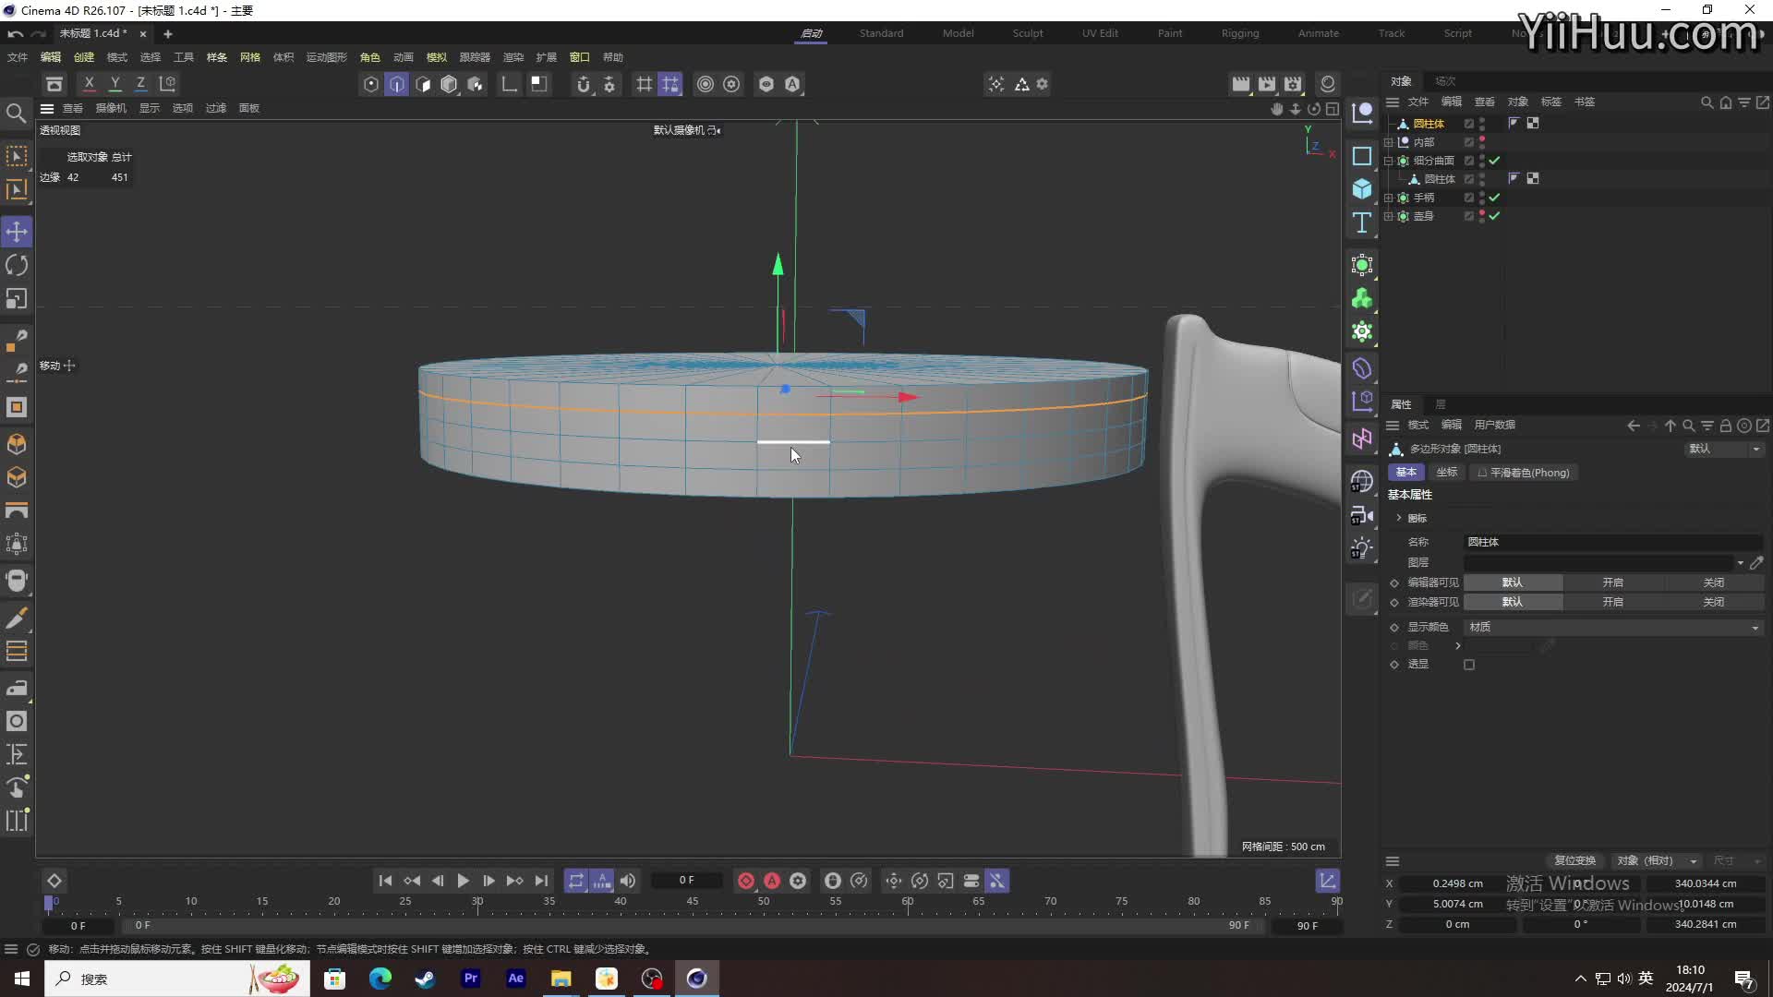Select the Rotate tool in left toolbar
1773x997 pixels.
coord(17,266)
